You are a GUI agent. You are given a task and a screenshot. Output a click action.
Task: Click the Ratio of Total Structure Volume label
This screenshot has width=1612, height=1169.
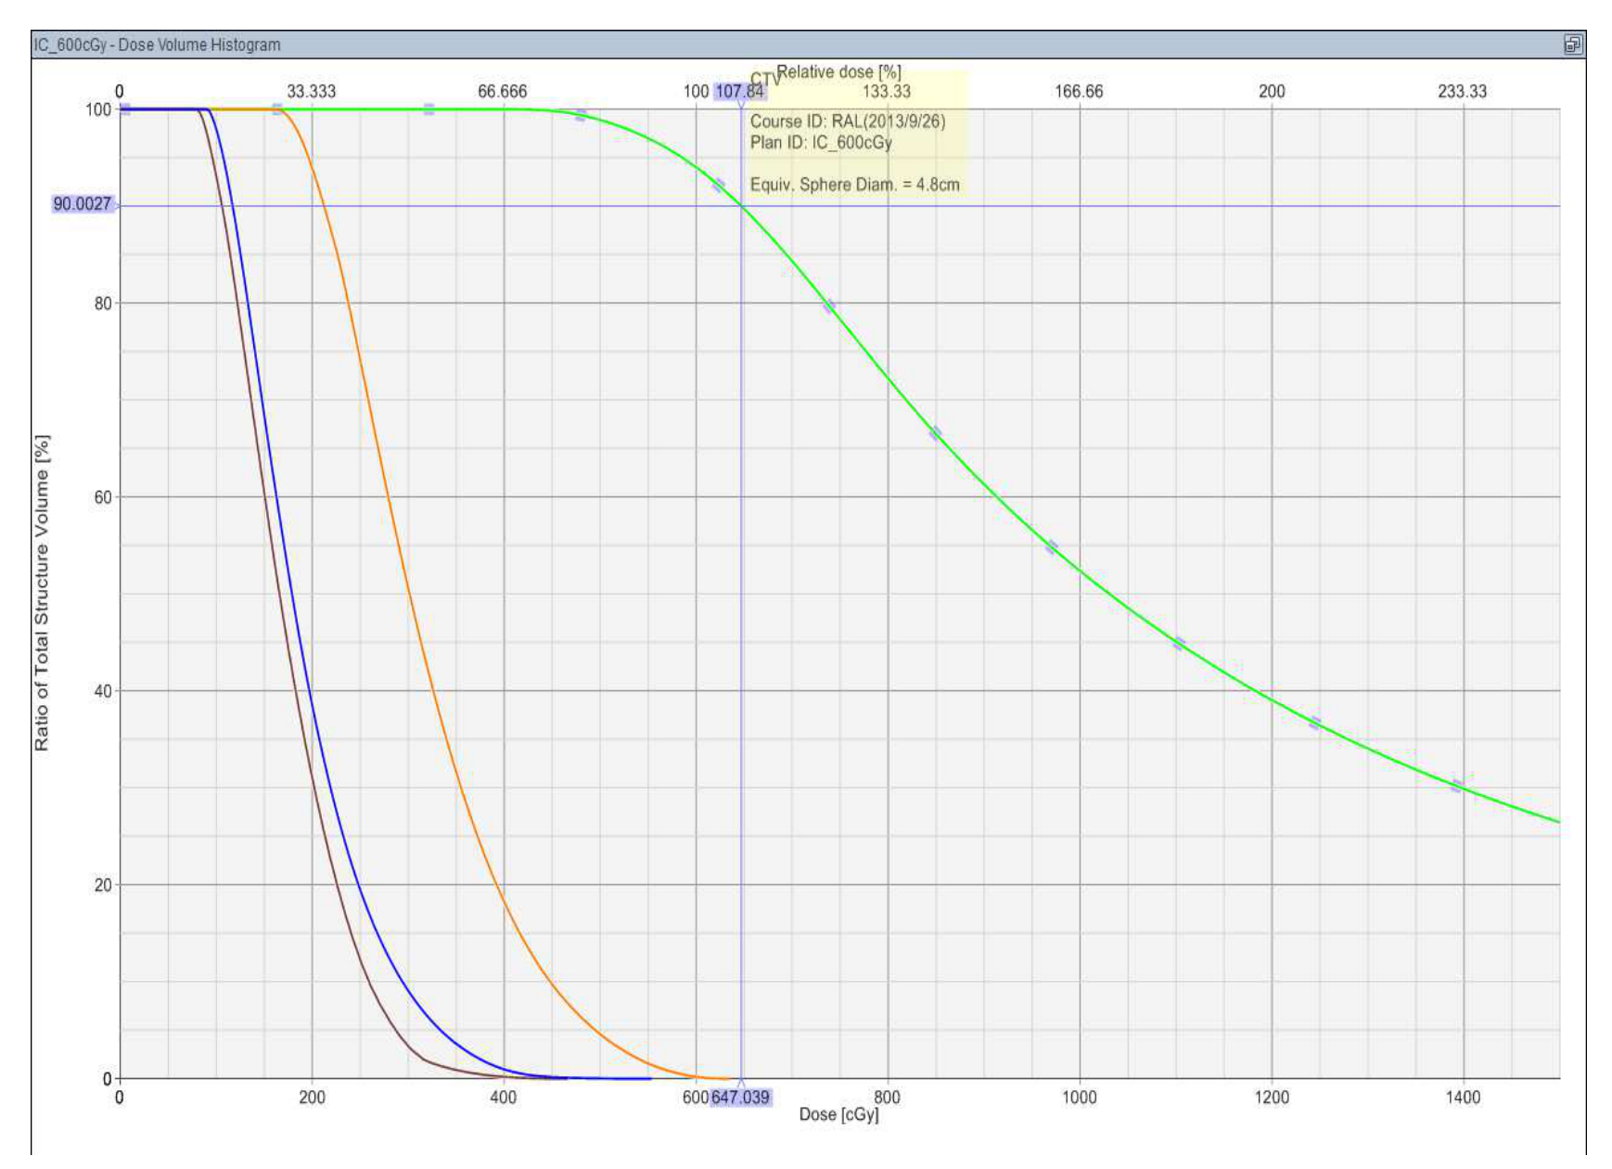pyautogui.click(x=42, y=593)
